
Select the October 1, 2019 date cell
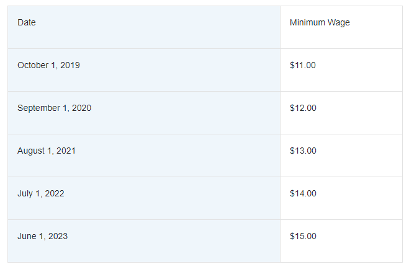(144, 70)
